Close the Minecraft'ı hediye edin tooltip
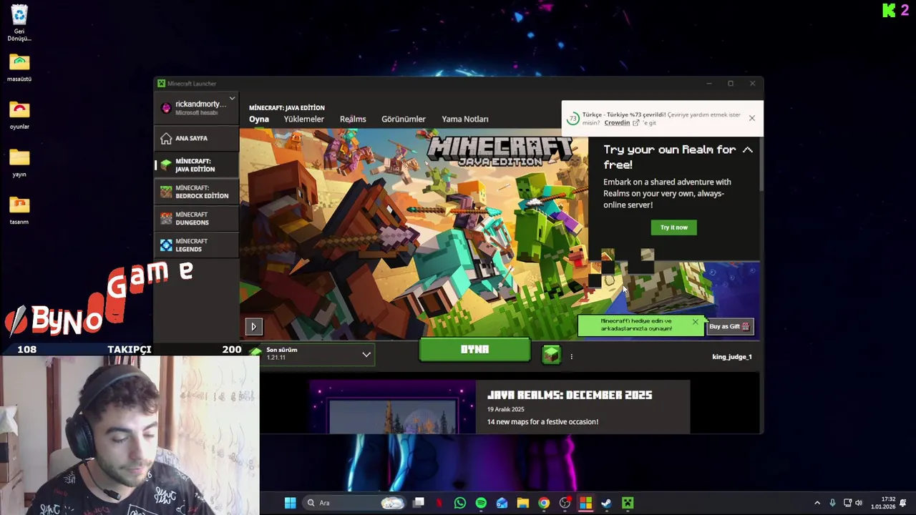The image size is (916, 515). tap(695, 322)
